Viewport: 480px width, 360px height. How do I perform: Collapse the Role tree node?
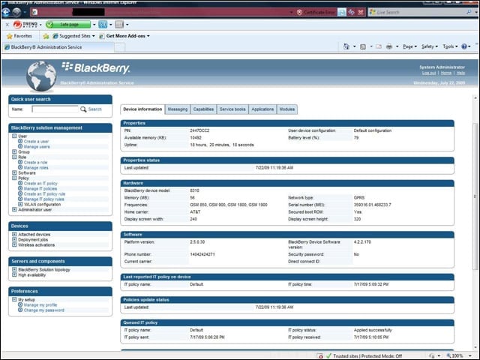14,157
